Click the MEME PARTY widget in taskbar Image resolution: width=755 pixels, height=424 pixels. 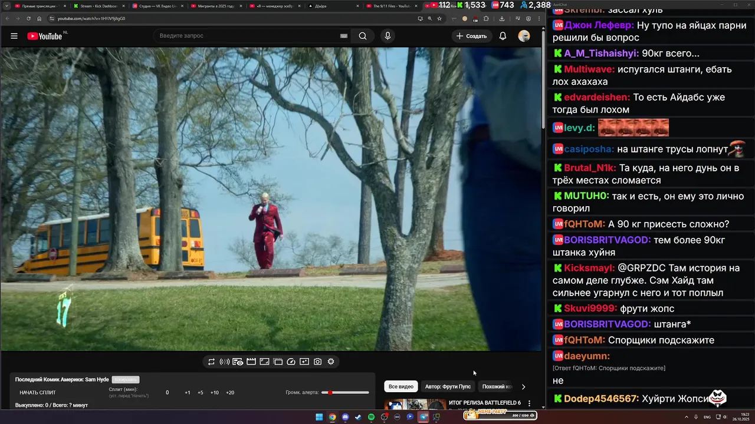pos(500,415)
